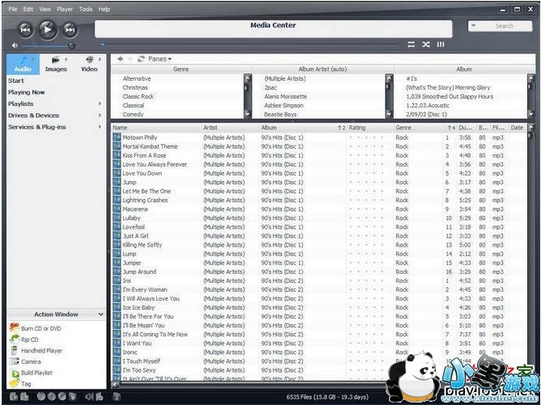Skip to the next track
Image resolution: width=541 pixels, height=405 pixels.
[70, 30]
